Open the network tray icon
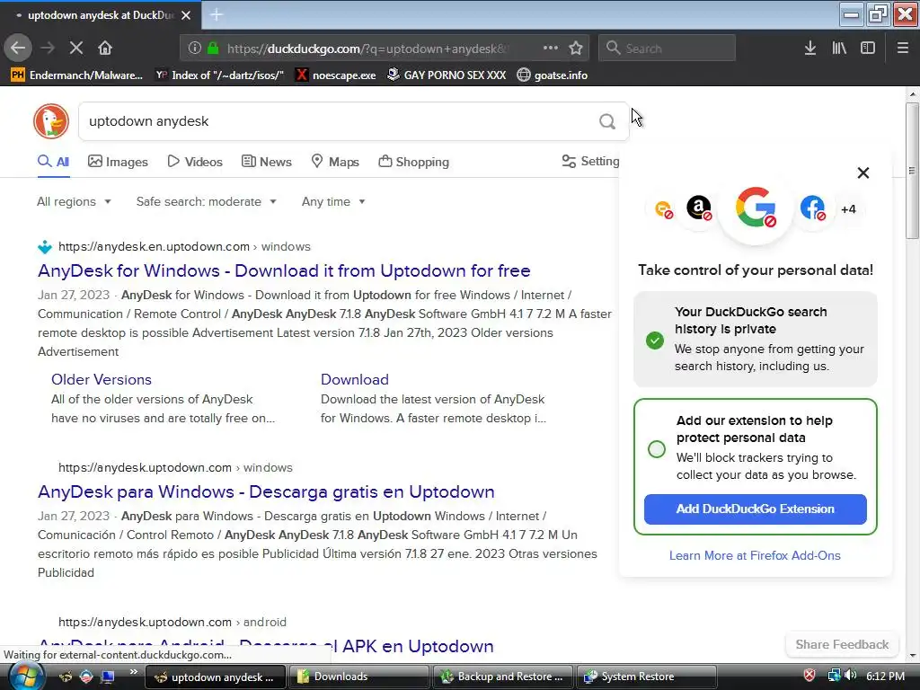The width and height of the screenshot is (920, 690). 834,676
